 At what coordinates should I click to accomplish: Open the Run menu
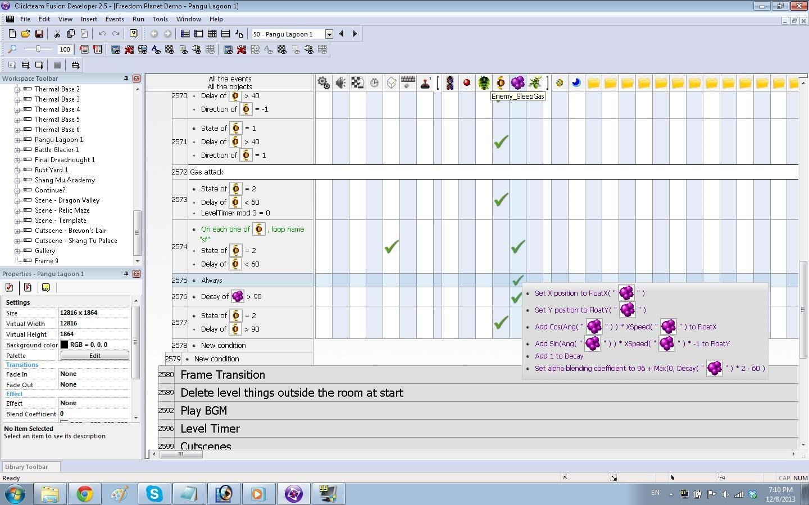point(138,19)
